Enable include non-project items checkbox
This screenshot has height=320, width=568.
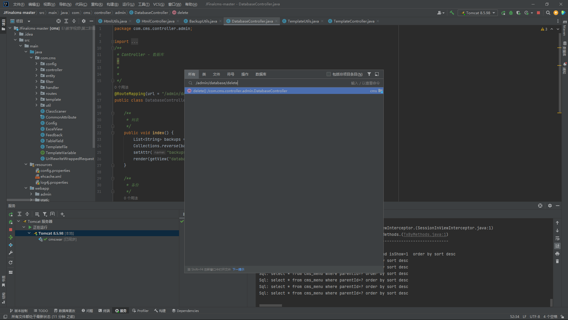pyautogui.click(x=328, y=74)
